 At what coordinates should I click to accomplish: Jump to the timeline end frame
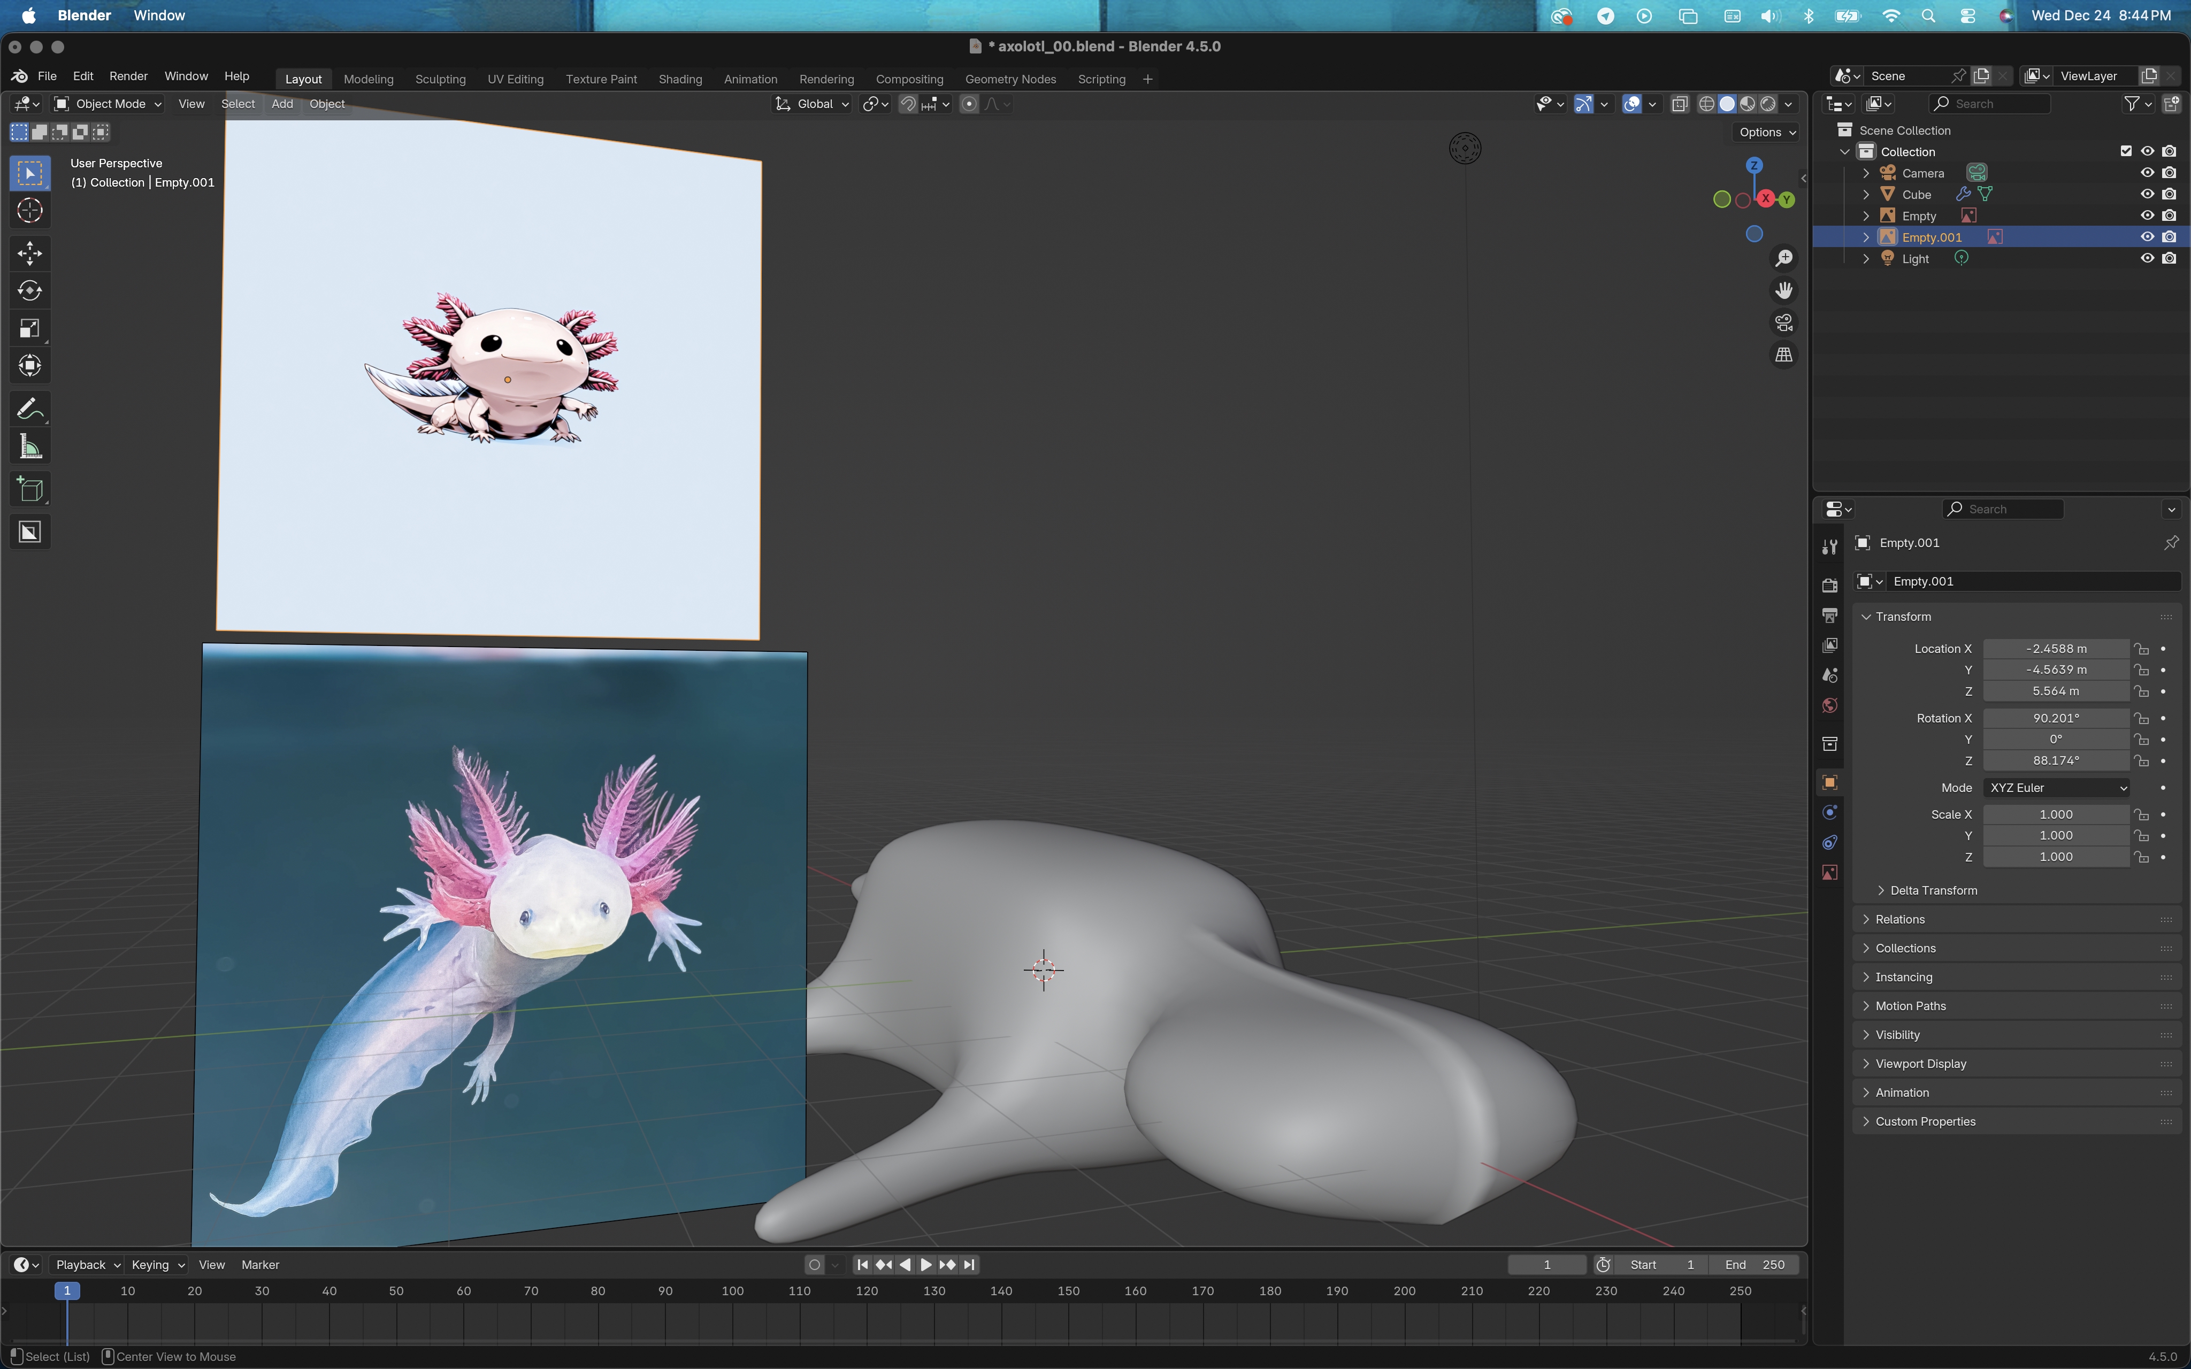[x=970, y=1265]
